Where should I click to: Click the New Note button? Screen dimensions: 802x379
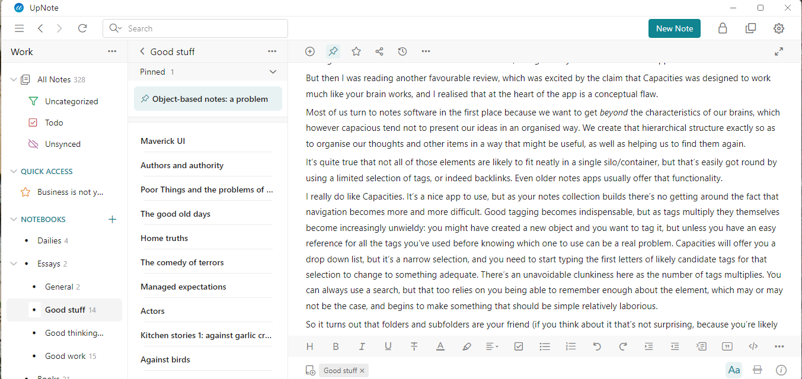click(x=674, y=28)
